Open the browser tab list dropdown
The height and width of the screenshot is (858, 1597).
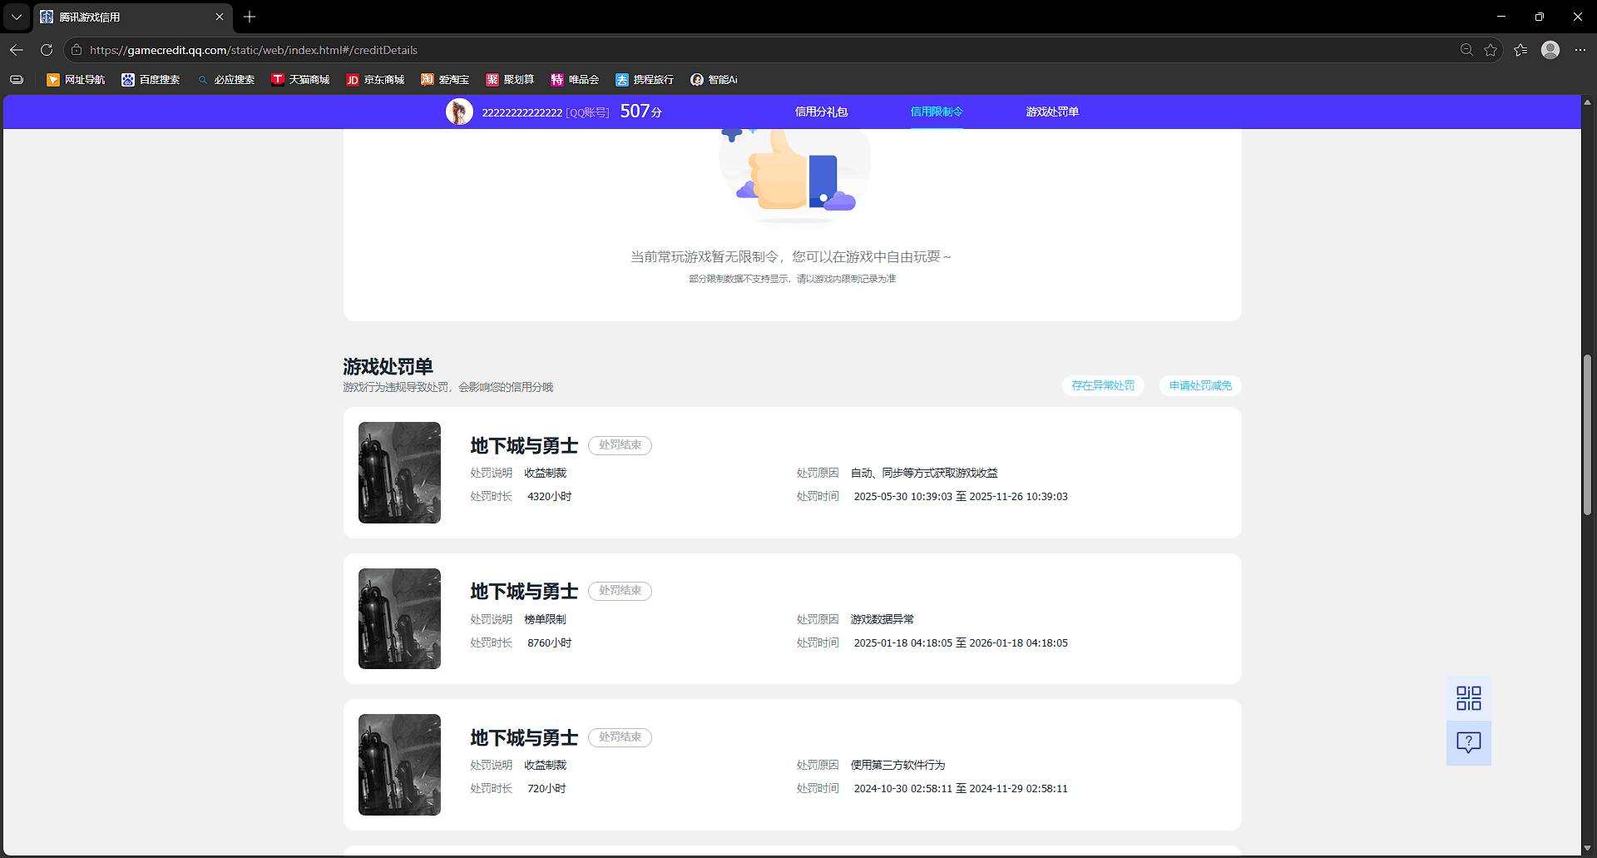tap(17, 17)
